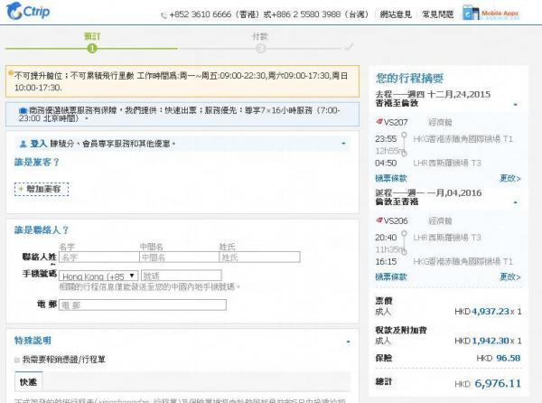Click step 1 circle under 預訂
542x403 pixels.
pyautogui.click(x=92, y=49)
